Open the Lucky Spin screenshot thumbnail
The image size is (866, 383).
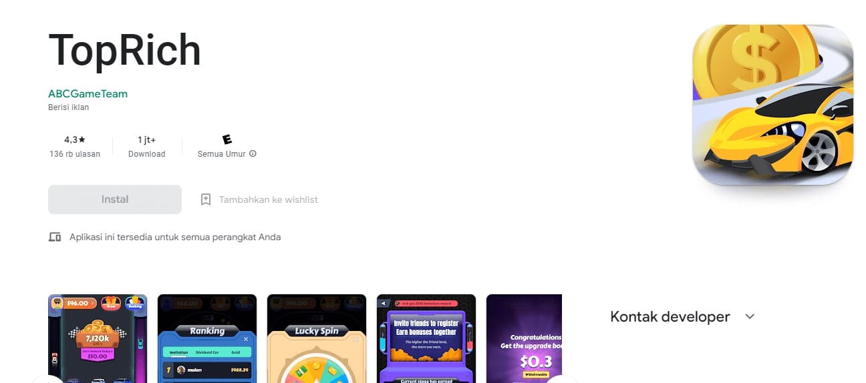pos(317,338)
